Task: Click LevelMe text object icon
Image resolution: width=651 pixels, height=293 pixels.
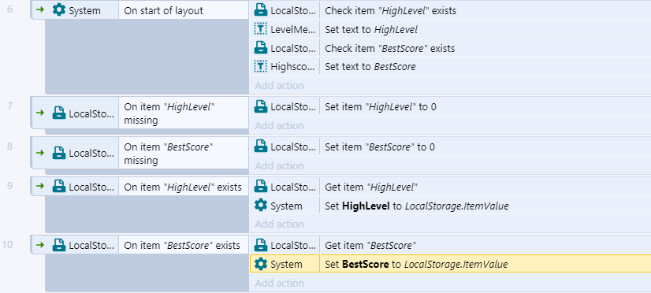Action: coord(261,29)
